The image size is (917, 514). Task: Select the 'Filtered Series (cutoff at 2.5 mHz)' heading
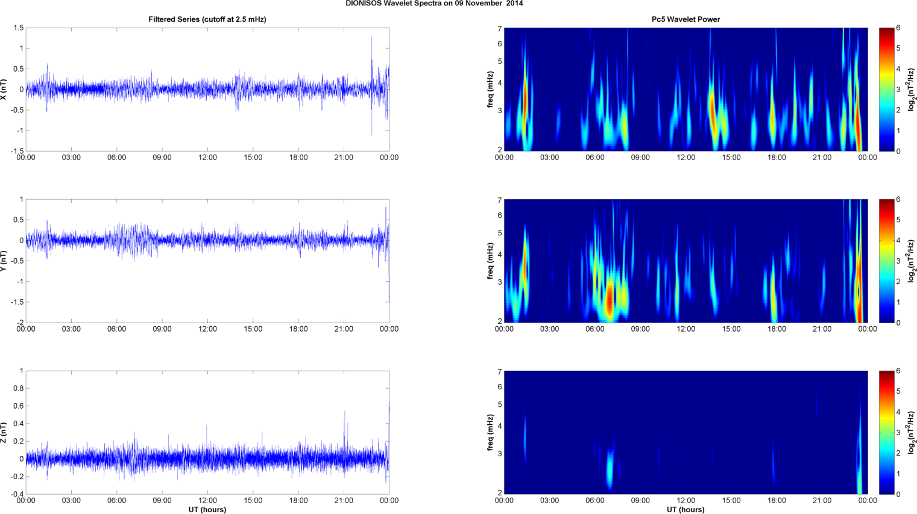207,19
